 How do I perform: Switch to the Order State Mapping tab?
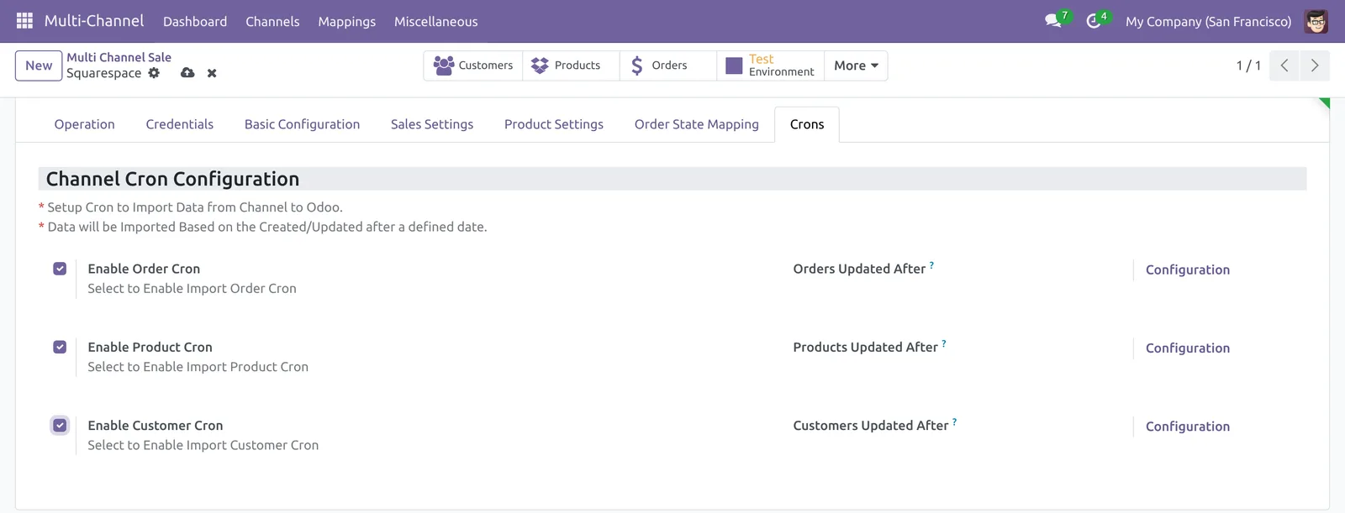pos(696,124)
